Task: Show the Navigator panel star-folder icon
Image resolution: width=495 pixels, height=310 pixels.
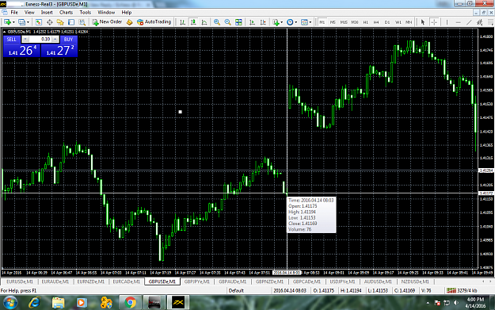Action: 60,22
